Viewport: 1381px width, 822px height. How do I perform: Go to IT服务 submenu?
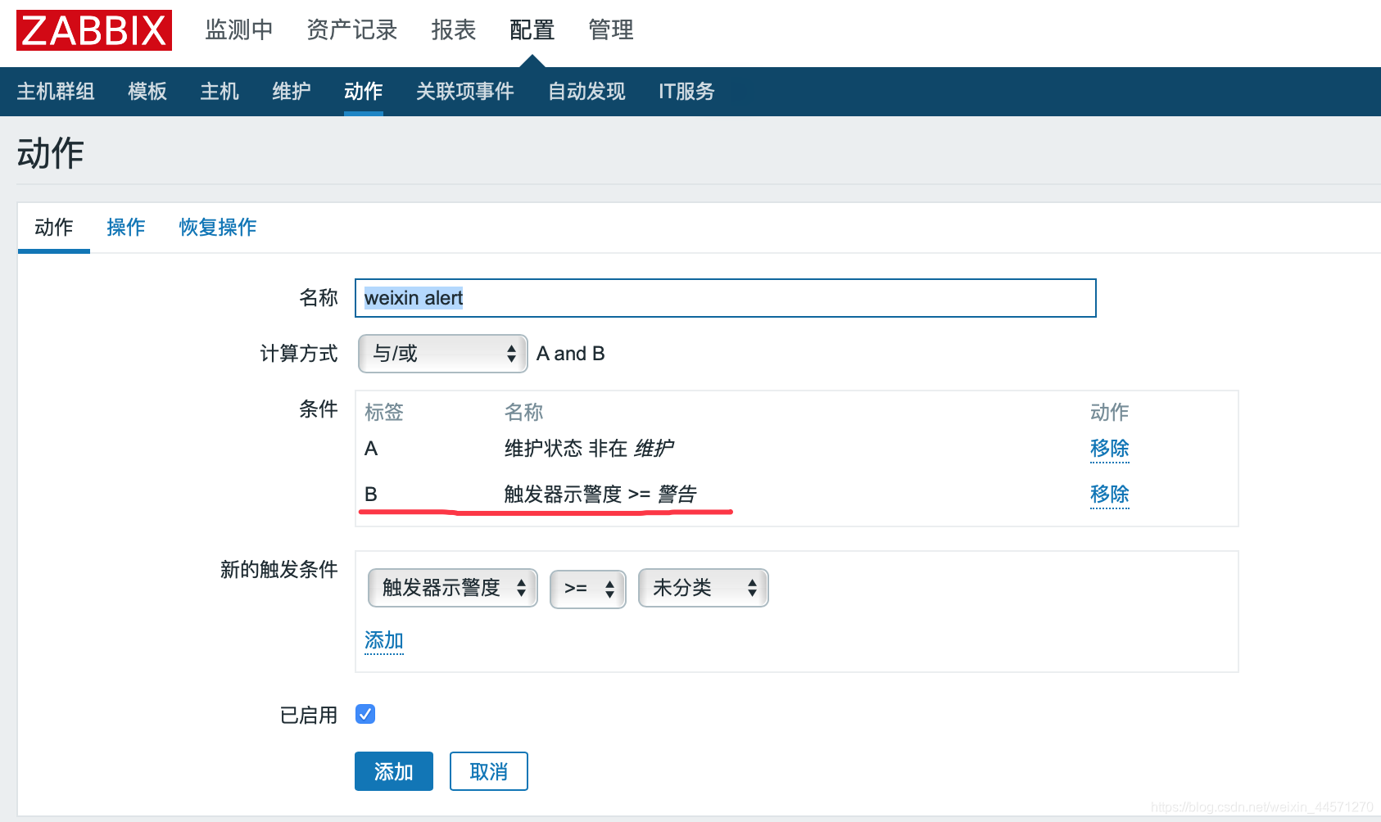click(x=686, y=91)
